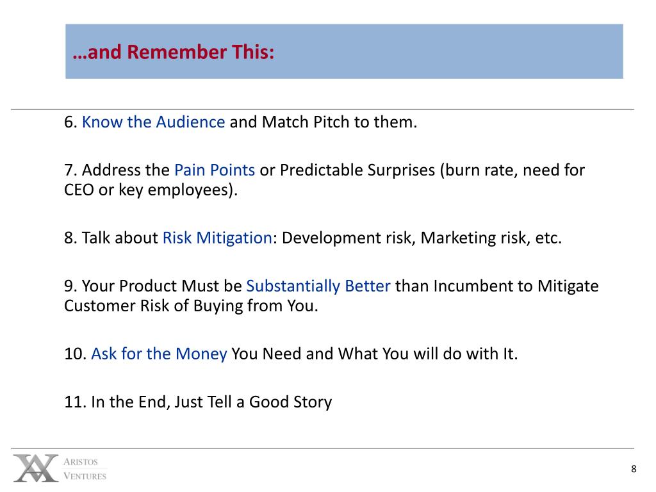This screenshot has width=656, height=492.
Task: Click the 'Know the Audience' blue text
Action: tap(154, 122)
